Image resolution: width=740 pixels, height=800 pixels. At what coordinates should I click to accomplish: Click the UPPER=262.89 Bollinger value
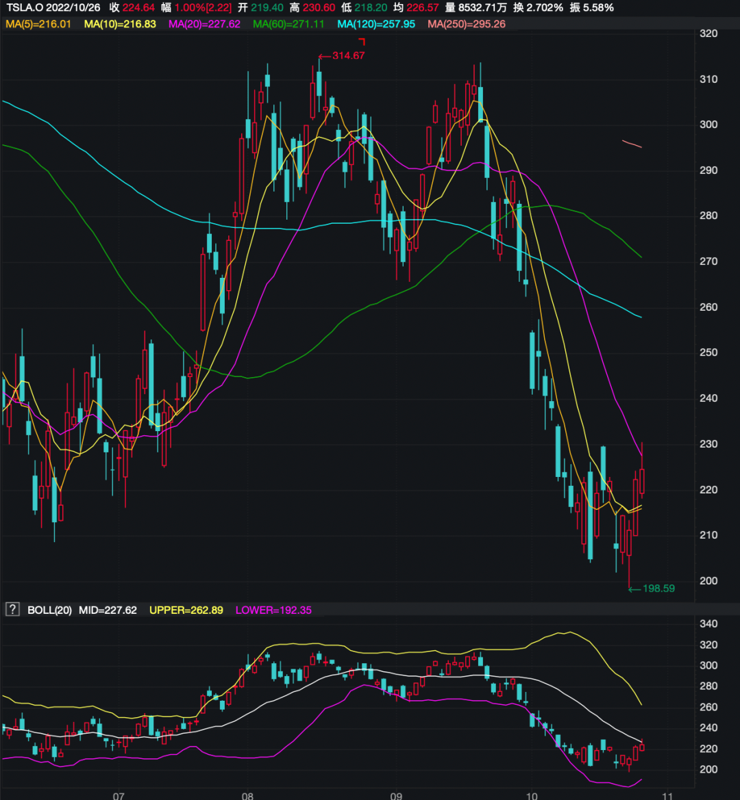186,610
